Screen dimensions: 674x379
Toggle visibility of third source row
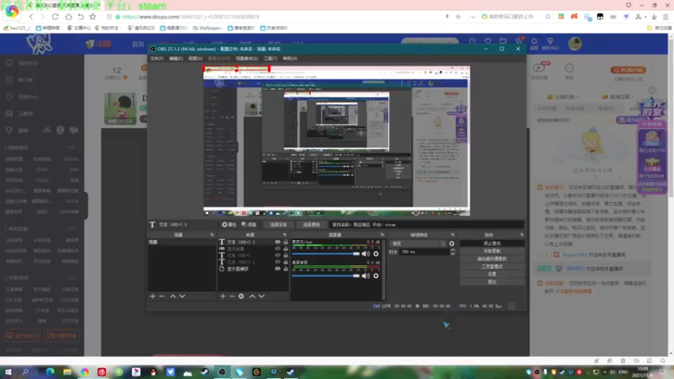[x=278, y=255]
